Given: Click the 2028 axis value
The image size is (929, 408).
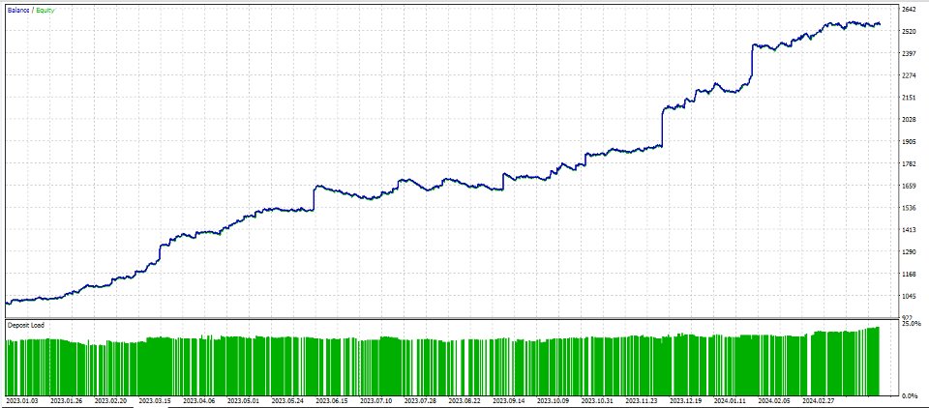Looking at the screenshot, I should coord(909,120).
